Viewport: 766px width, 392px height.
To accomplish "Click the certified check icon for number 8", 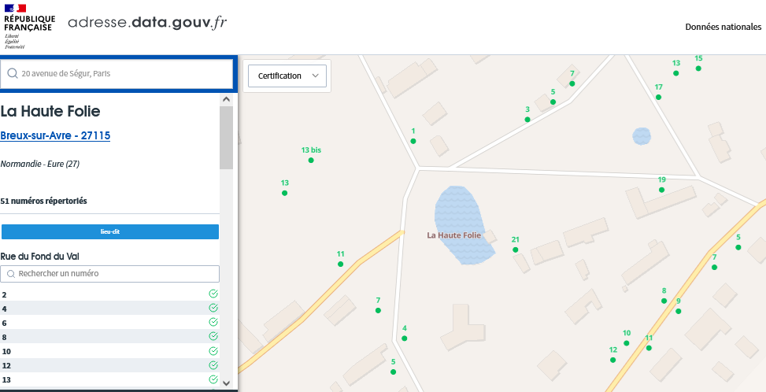I will 213,336.
